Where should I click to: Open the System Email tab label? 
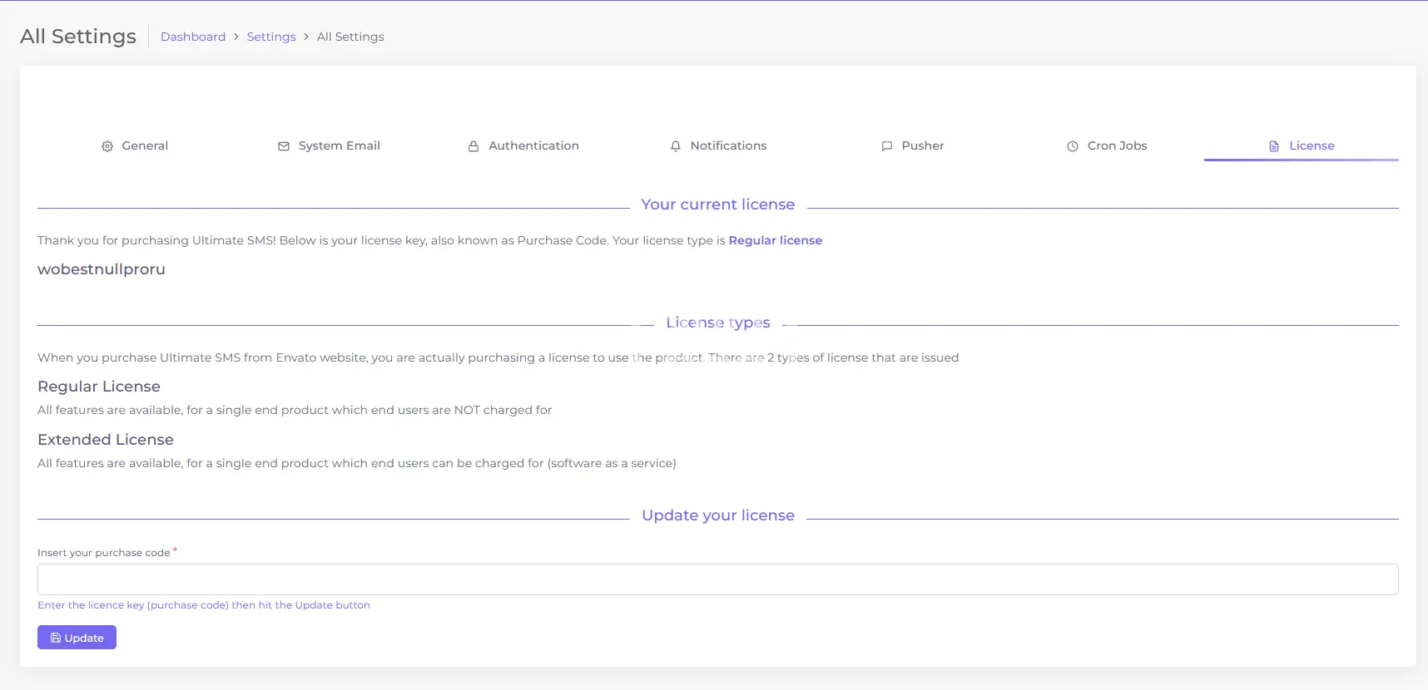coord(339,145)
